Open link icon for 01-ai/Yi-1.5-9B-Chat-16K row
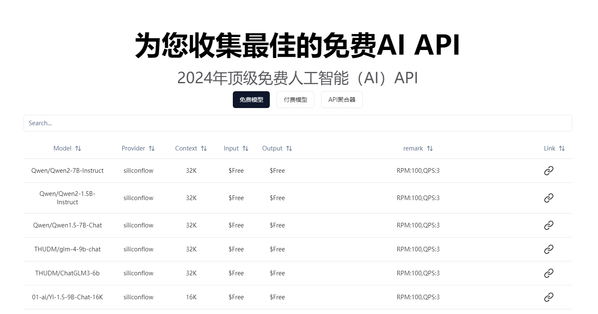598x314 pixels. pyautogui.click(x=548, y=297)
